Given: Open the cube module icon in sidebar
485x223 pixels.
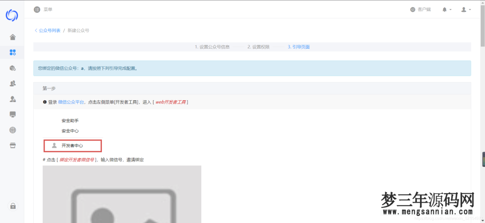Looking at the screenshot, I should pos(13,68).
